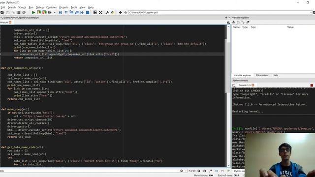Image resolution: width=315 pixels, height=177 pixels.
Task: Toggle the regular expression search option
Action: click(x=211, y=171)
